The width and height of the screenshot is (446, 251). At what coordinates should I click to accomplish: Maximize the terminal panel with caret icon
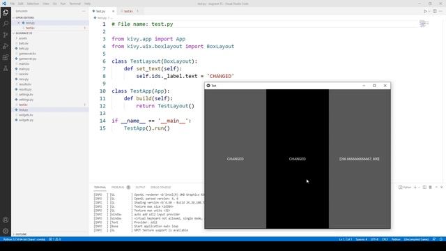436,188
